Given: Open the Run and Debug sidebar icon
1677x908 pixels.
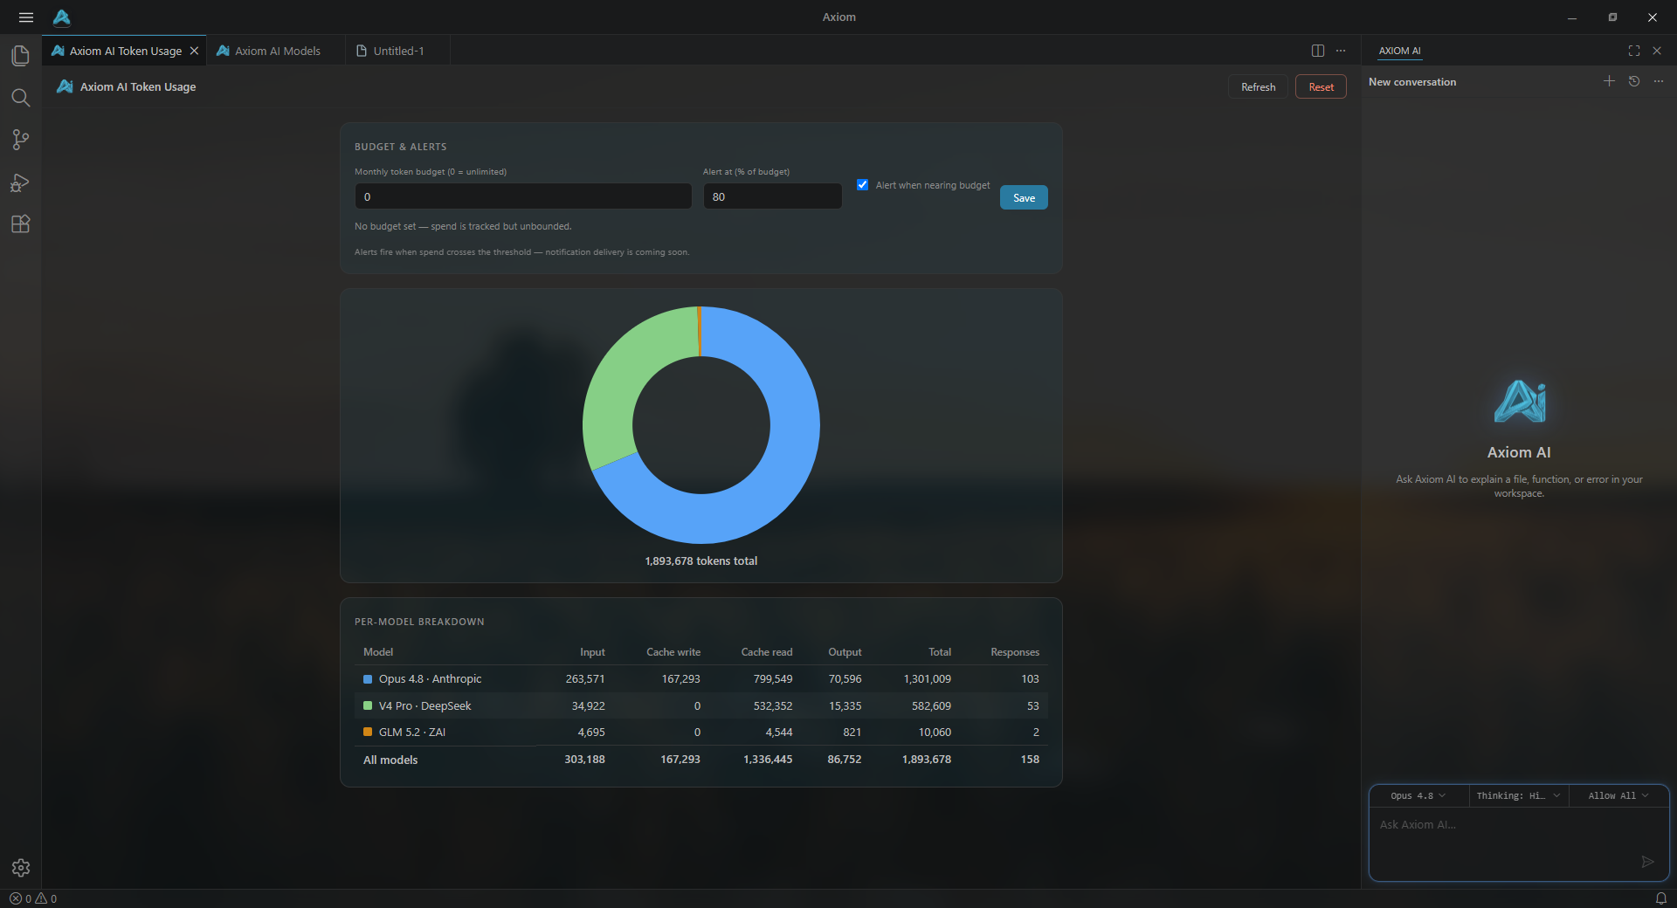Looking at the screenshot, I should click(21, 182).
